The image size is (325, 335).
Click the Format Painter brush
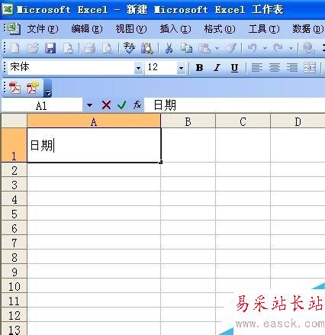tap(231, 48)
